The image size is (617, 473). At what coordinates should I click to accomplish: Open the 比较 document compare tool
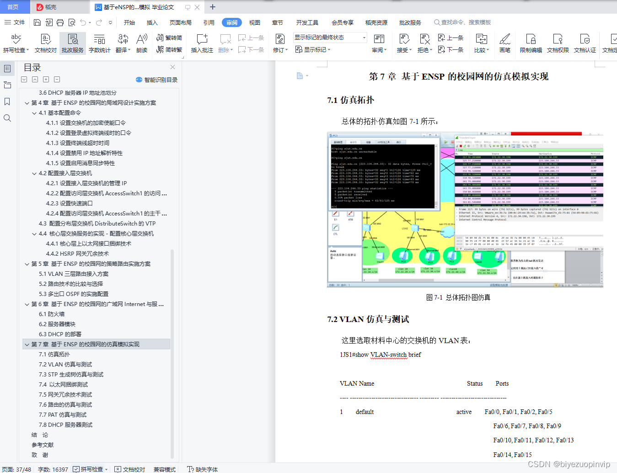pos(481,43)
